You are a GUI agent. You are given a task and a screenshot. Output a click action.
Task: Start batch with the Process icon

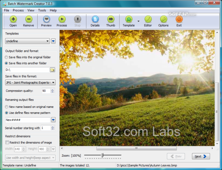pos(62,19)
